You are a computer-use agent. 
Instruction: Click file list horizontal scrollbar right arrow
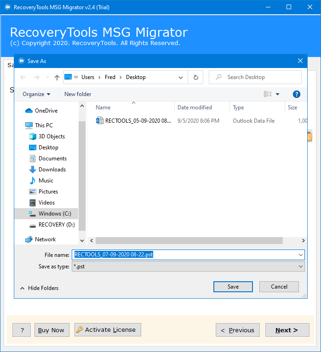pyautogui.click(x=303, y=240)
